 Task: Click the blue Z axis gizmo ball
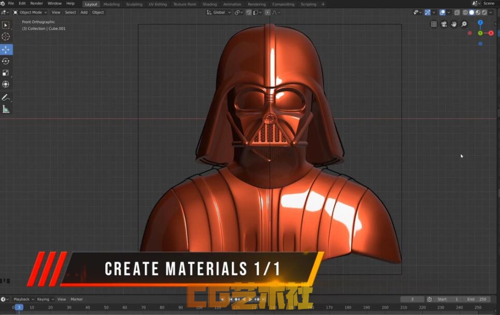tap(480, 23)
